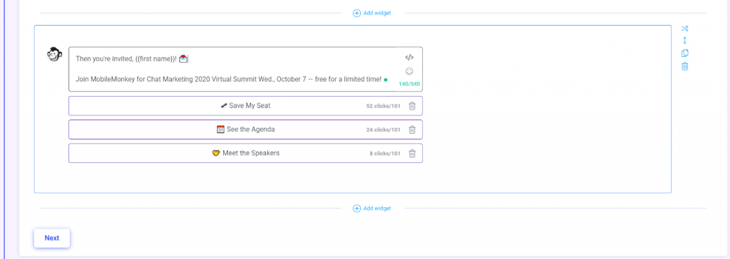Insert attribute via code brackets icon
Screen dimensions: 730x259
point(408,58)
